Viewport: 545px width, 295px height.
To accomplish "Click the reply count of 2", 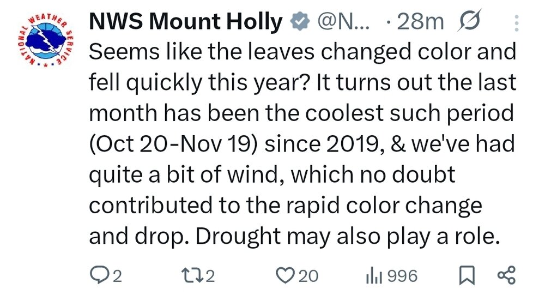I will (x=116, y=275).
